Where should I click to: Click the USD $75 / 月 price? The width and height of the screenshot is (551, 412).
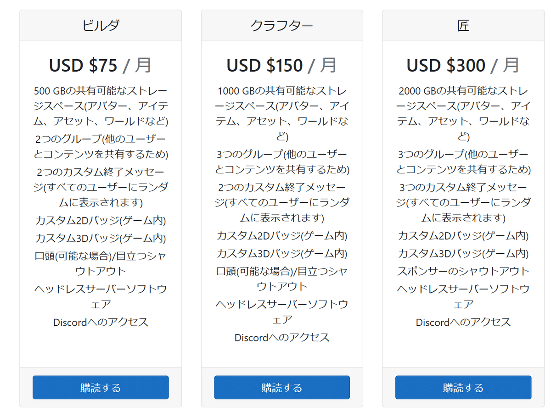[101, 65]
